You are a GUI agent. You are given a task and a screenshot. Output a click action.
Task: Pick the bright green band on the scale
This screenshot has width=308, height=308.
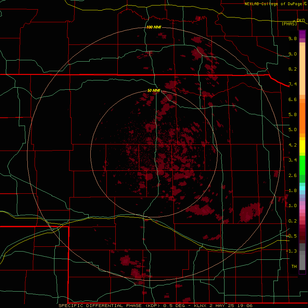pos(302,165)
